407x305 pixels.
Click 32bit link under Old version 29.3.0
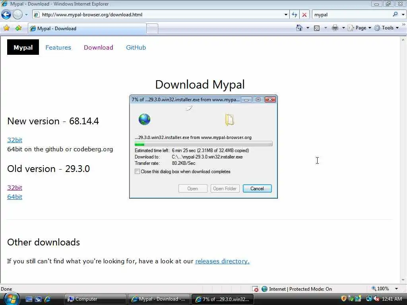click(15, 187)
